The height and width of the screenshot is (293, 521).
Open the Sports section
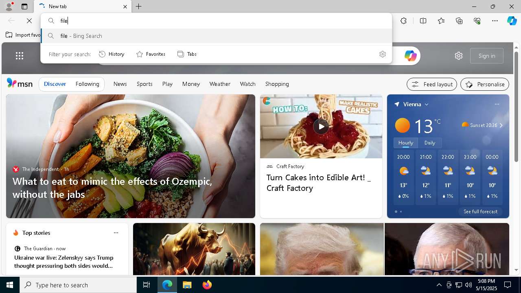point(144,84)
